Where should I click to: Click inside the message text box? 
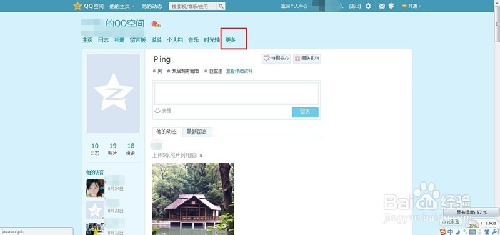[236, 94]
